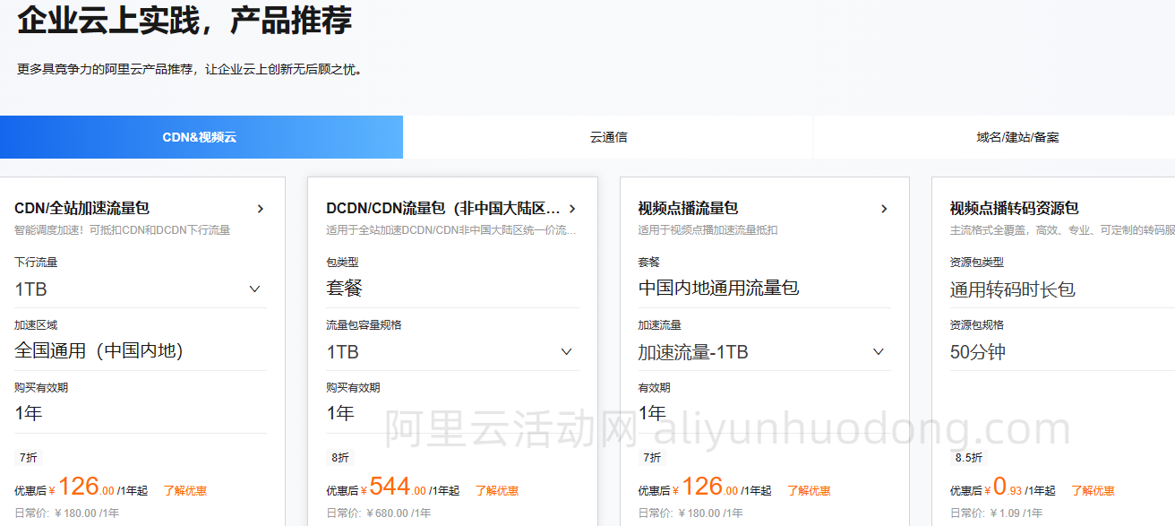This screenshot has height=526, width=1175.
Task: Open the DCDN/CDN流量包 title link
Action: click(x=443, y=209)
